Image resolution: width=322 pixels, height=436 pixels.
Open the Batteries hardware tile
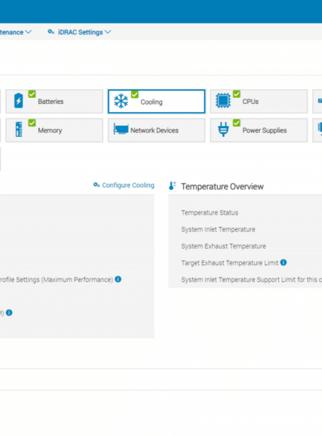tap(54, 101)
